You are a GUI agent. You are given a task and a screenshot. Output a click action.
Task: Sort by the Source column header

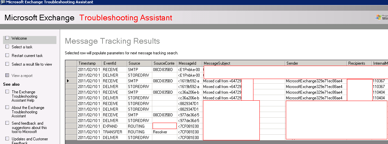[140, 63]
